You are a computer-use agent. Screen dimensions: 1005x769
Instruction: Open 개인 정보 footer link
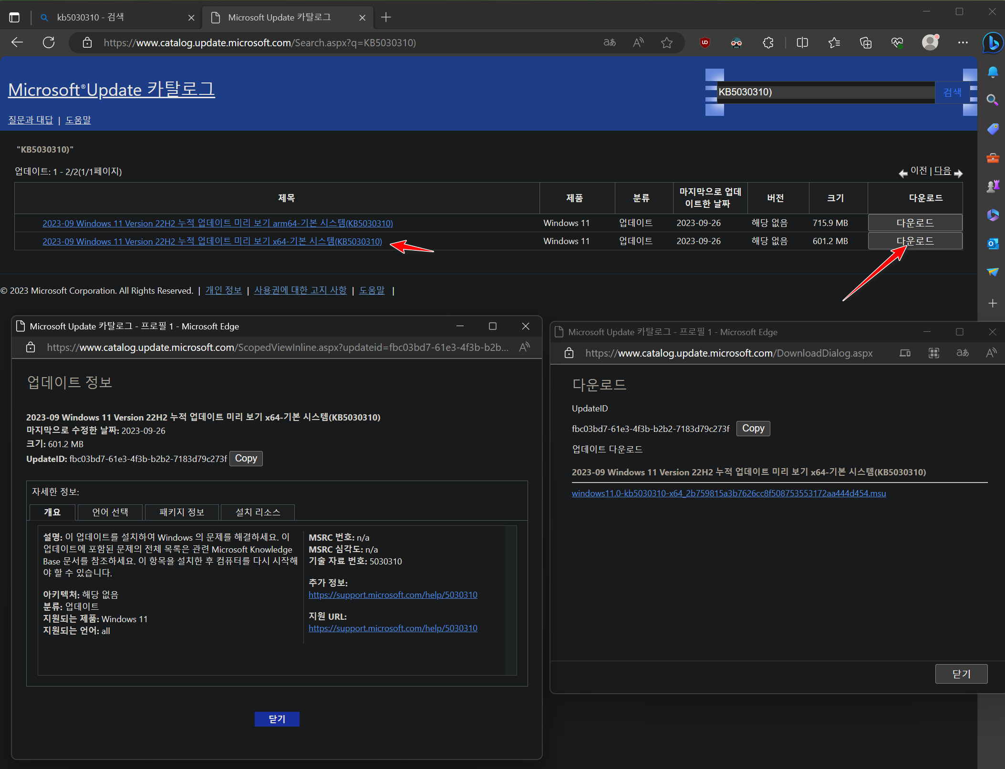(223, 290)
